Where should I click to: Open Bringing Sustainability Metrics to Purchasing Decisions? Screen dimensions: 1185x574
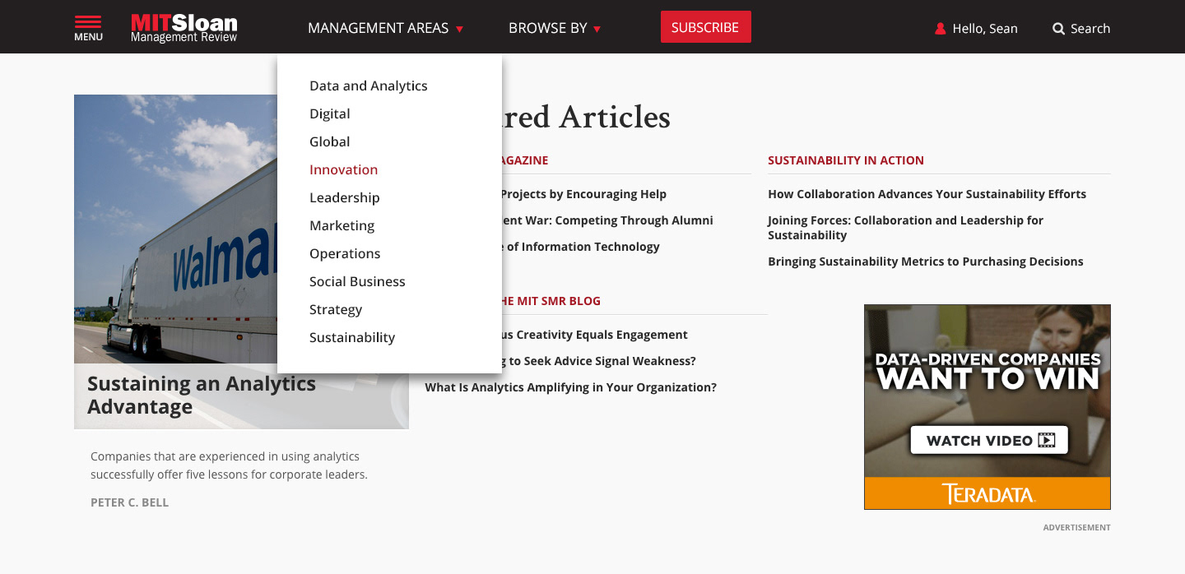[x=925, y=262]
